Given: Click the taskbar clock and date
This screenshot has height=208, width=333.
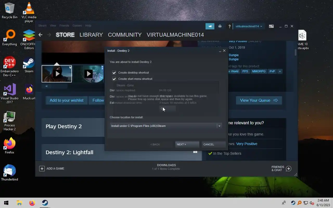Looking at the screenshot, I should [x=323, y=203].
